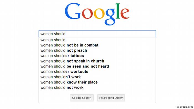This screenshot has height=109, width=194.
Task: Choose 'women should not speak in church'
Action: pos(97,61)
